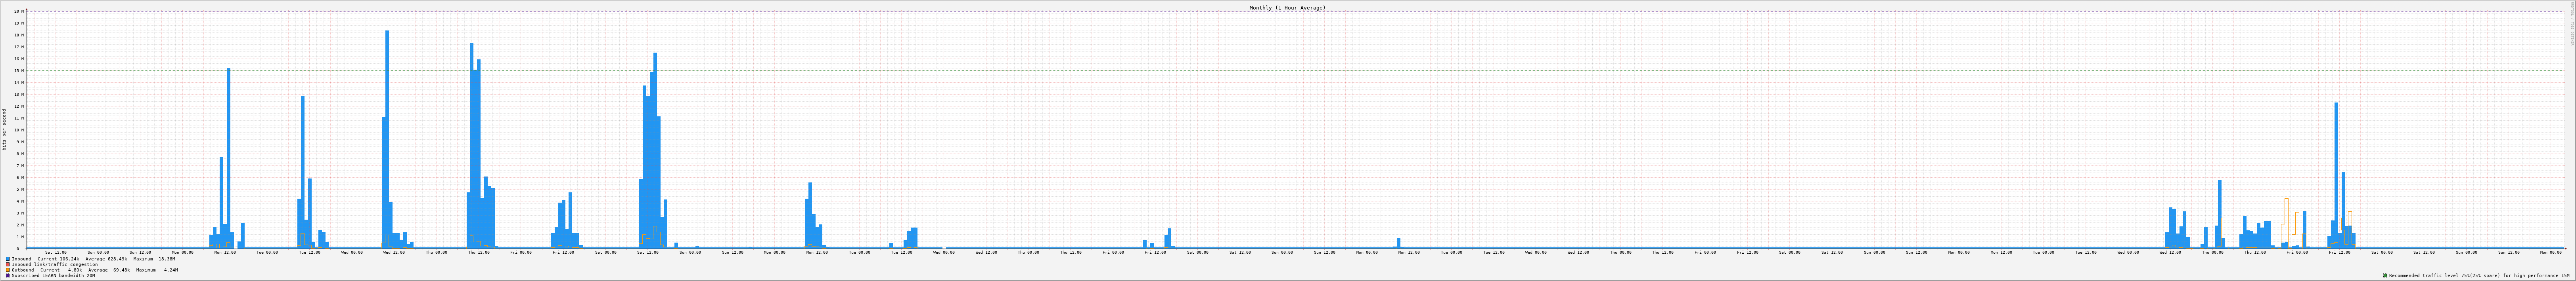Click the Inbound link/traffic congestion legend text
Viewport: 2576px width, 281px height.
coord(55,264)
